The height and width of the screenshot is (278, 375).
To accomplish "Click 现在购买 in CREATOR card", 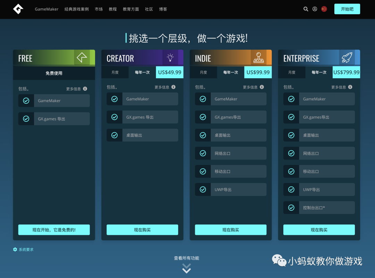I will click(142, 230).
